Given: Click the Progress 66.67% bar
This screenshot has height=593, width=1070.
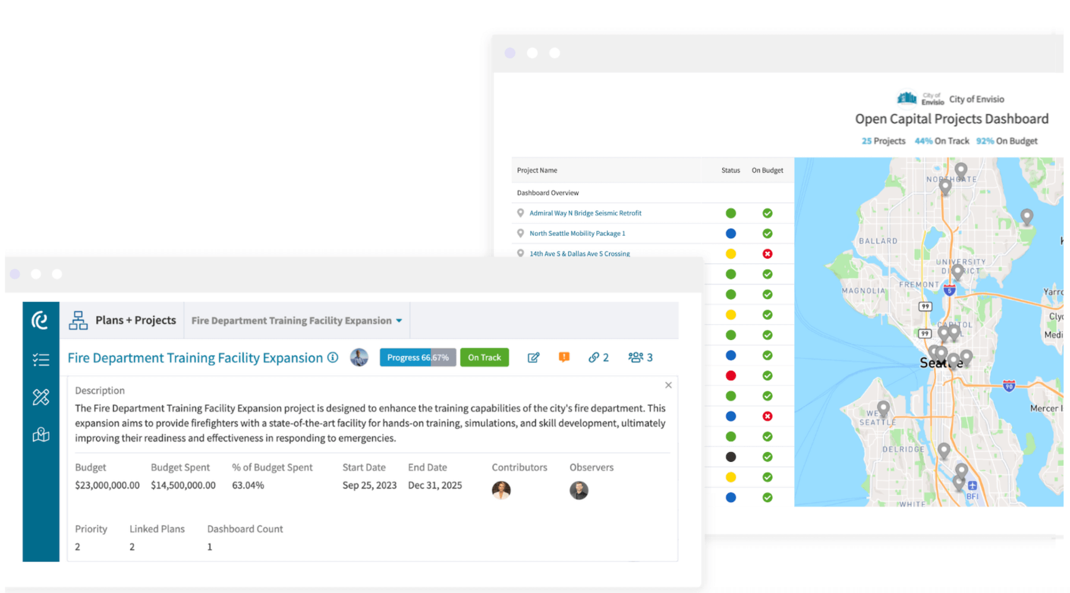Looking at the screenshot, I should [x=418, y=357].
